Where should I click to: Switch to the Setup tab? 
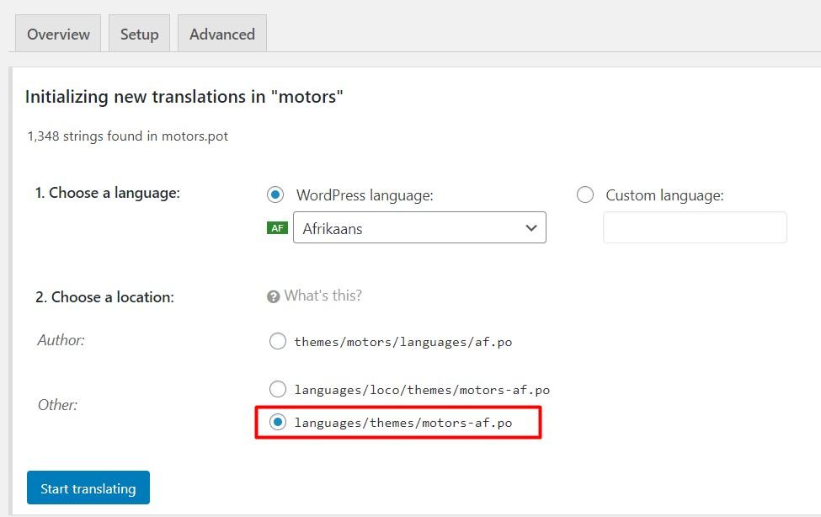tap(139, 35)
